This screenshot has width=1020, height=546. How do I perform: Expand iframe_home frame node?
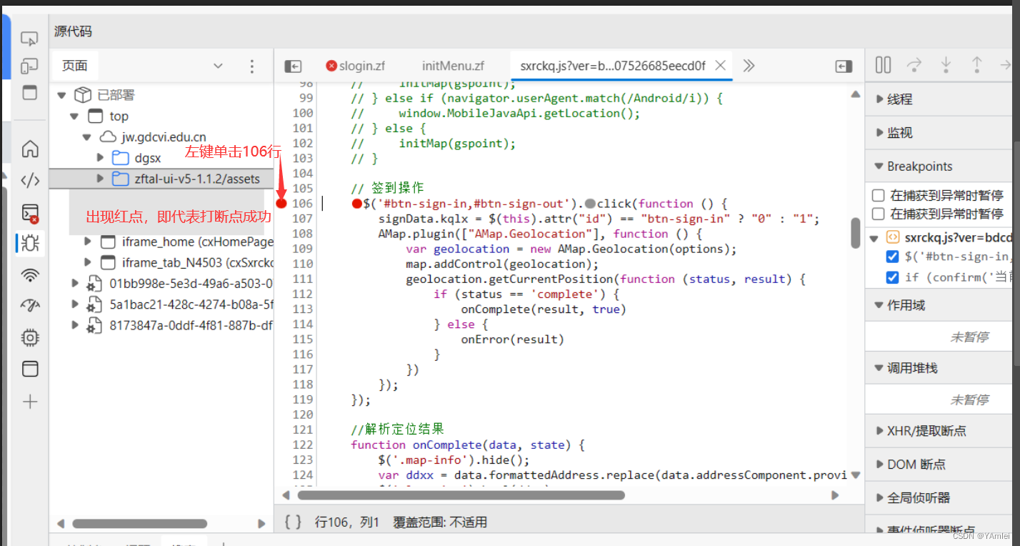(x=88, y=242)
